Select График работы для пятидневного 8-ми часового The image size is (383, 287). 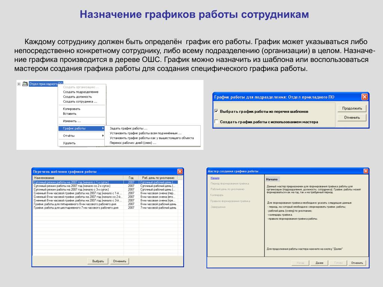[105, 204]
